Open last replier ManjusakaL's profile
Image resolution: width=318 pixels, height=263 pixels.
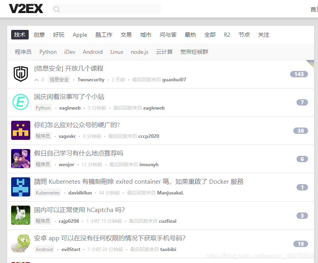click(x=171, y=193)
